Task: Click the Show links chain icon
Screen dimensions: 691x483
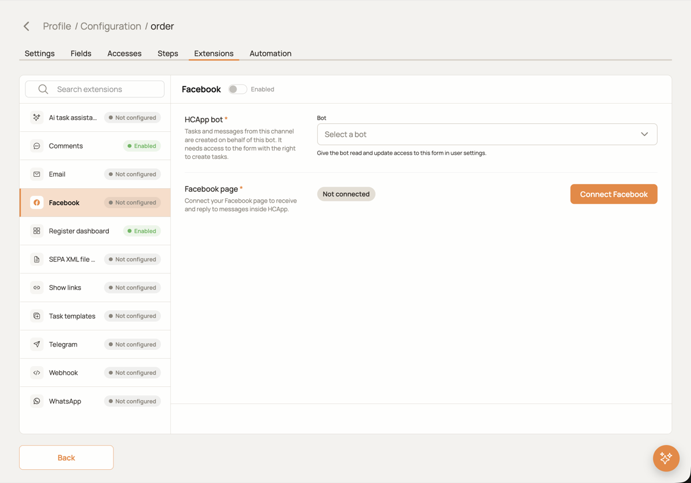Action: [x=37, y=288]
